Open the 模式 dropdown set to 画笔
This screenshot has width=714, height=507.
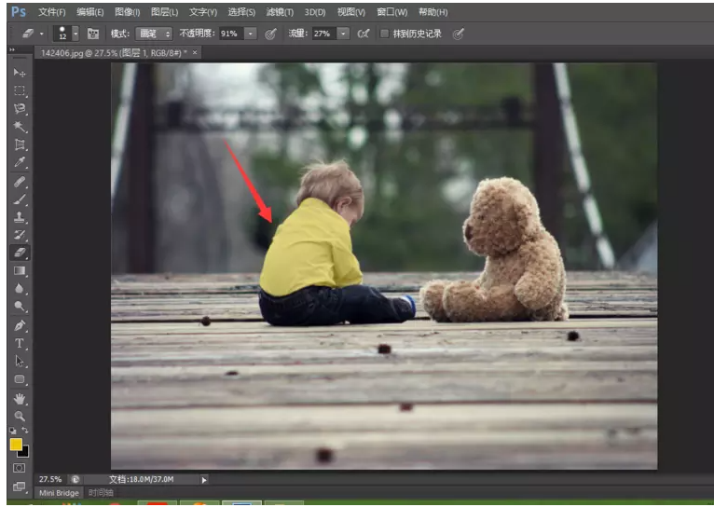click(155, 34)
